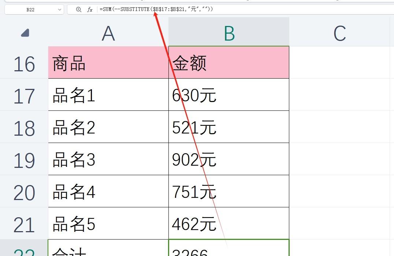Select row 16 header
Viewport: 394px width, 256px height.
pos(24,63)
